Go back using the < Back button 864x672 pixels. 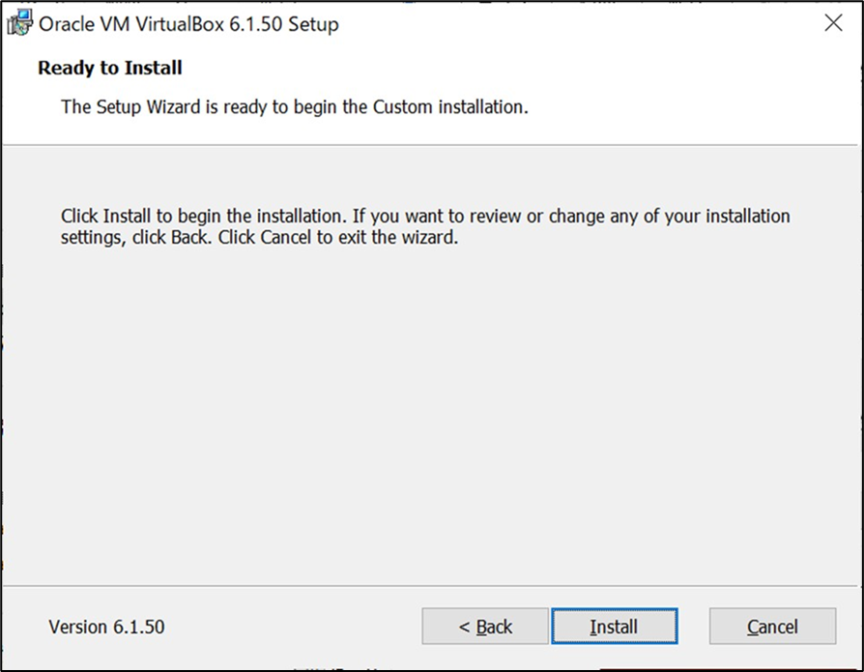point(485,627)
